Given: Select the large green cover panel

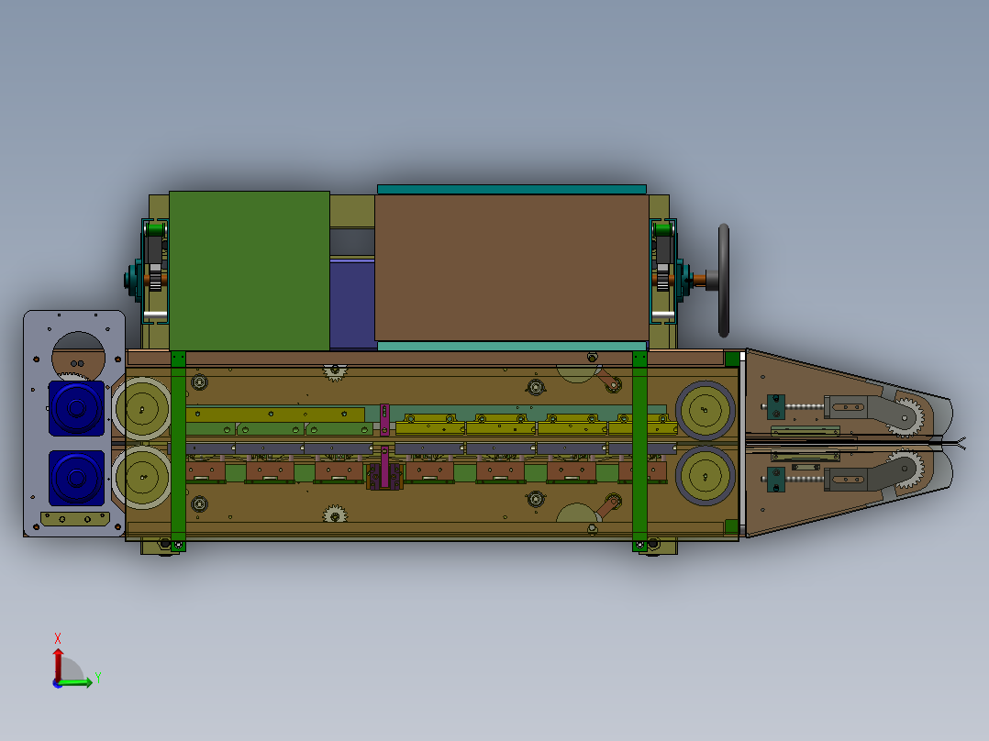Looking at the screenshot, I should 250,271.
